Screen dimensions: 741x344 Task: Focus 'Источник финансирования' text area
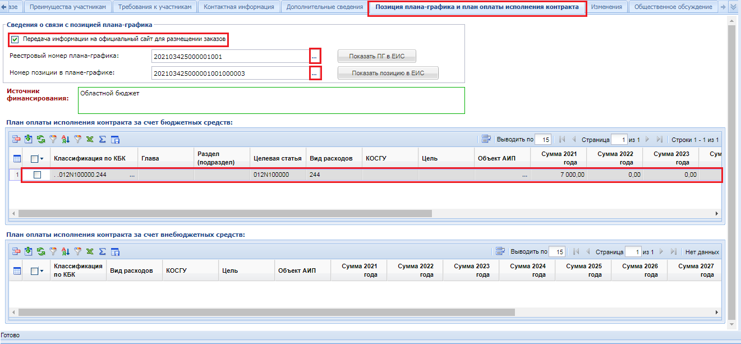271,100
